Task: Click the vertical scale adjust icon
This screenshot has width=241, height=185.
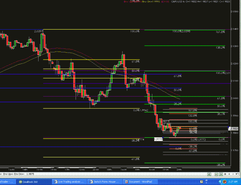Action: (225, 174)
